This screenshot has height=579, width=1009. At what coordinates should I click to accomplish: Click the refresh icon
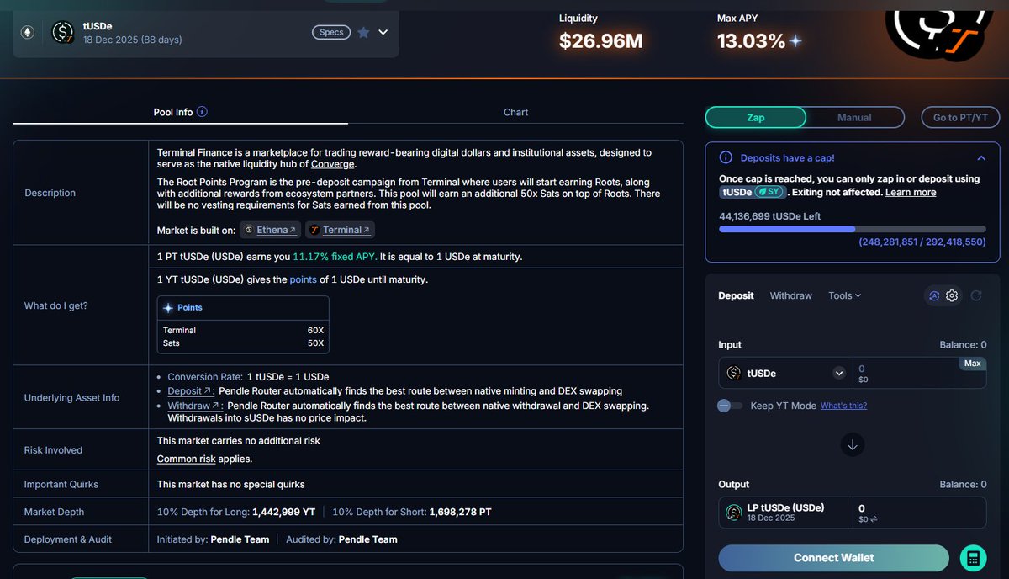(x=976, y=295)
